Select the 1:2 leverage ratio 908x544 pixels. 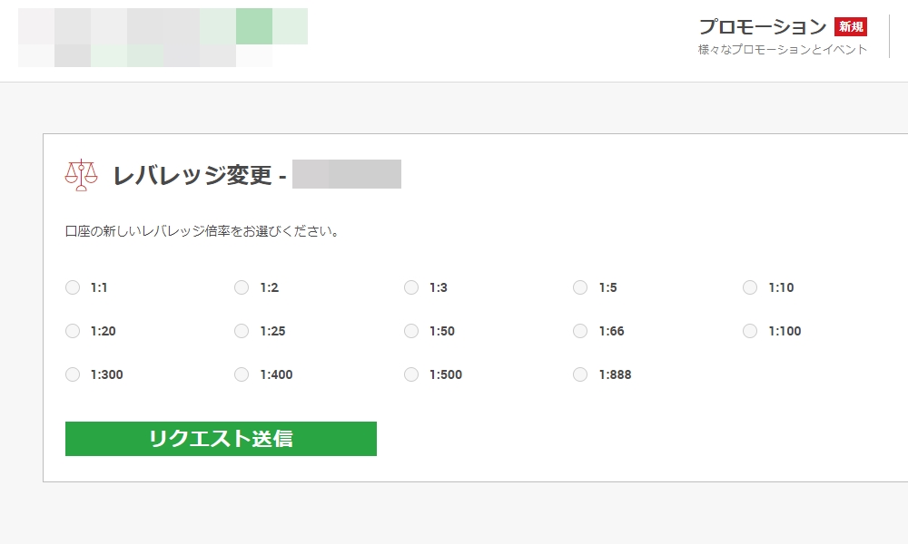click(242, 287)
